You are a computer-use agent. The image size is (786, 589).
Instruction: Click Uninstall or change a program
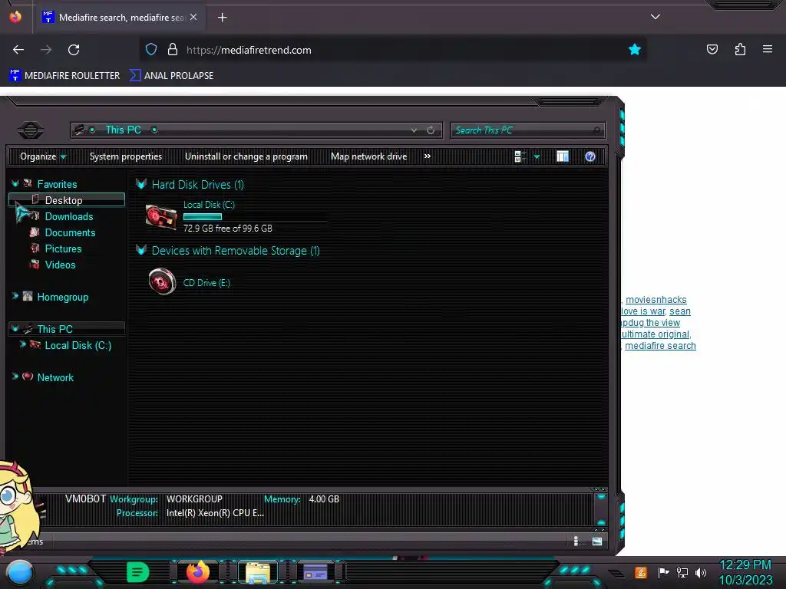click(246, 156)
